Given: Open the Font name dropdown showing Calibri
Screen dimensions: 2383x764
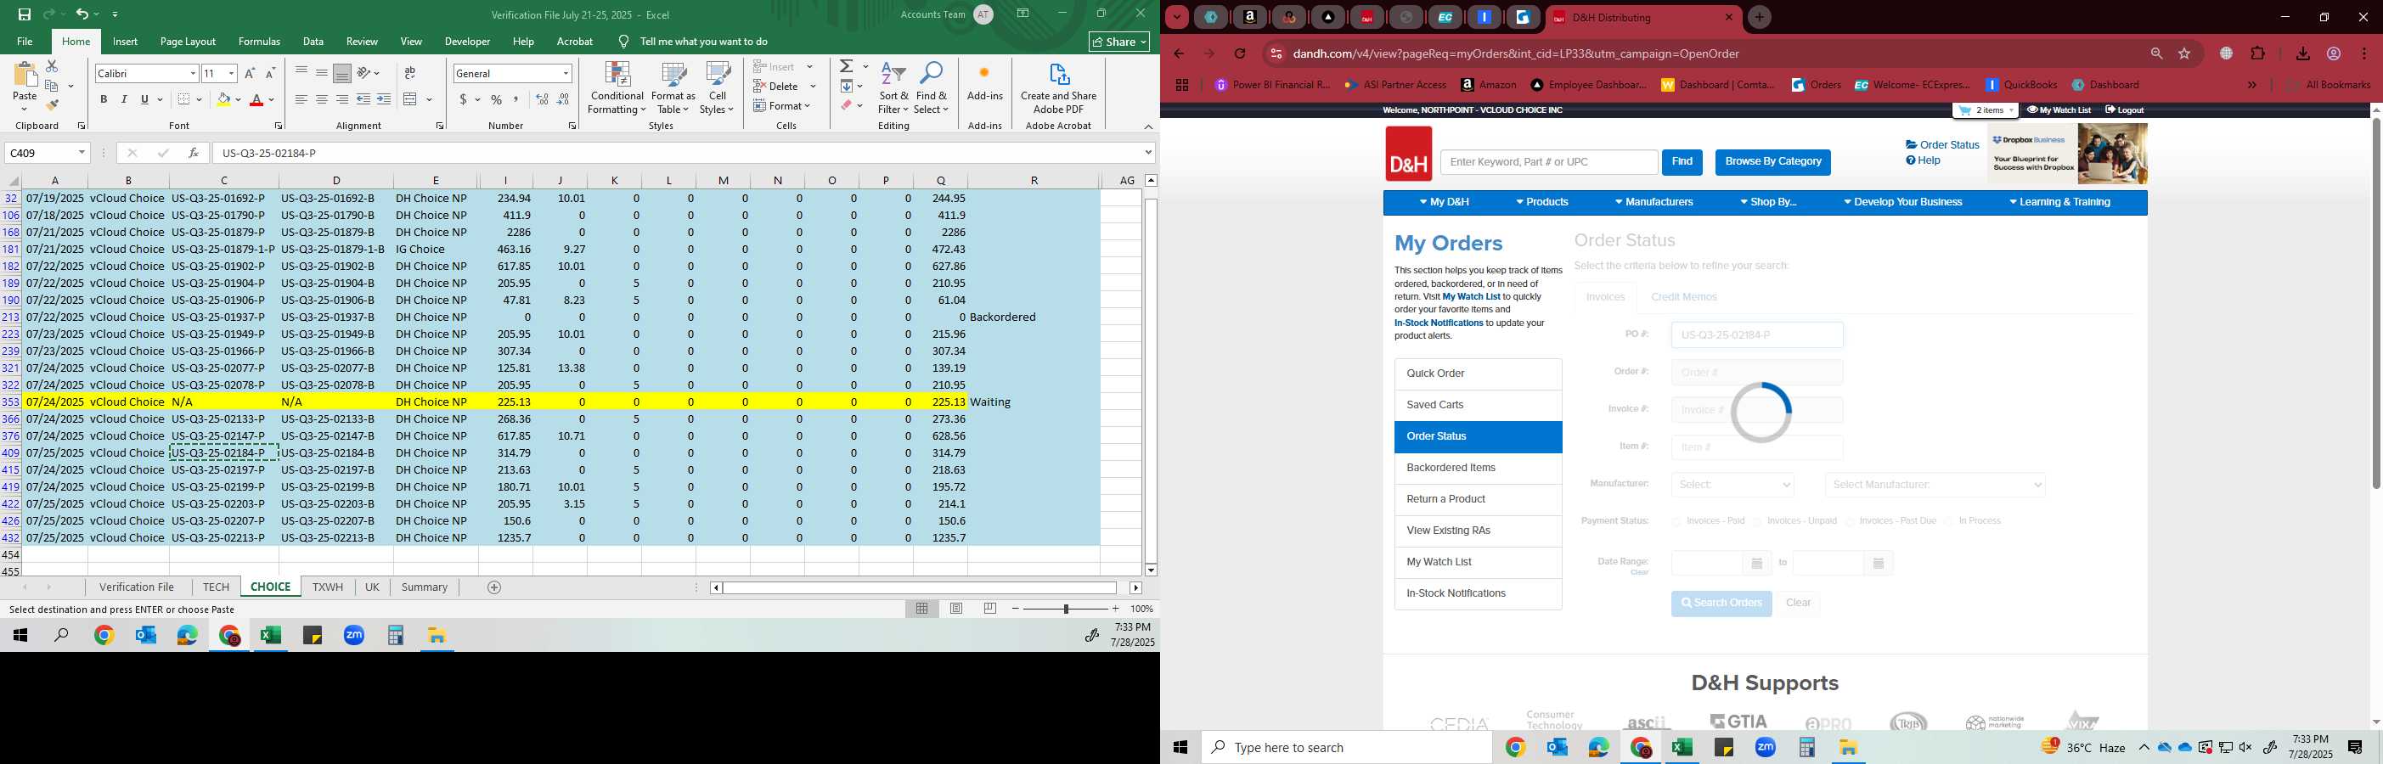Looking at the screenshot, I should (193, 73).
